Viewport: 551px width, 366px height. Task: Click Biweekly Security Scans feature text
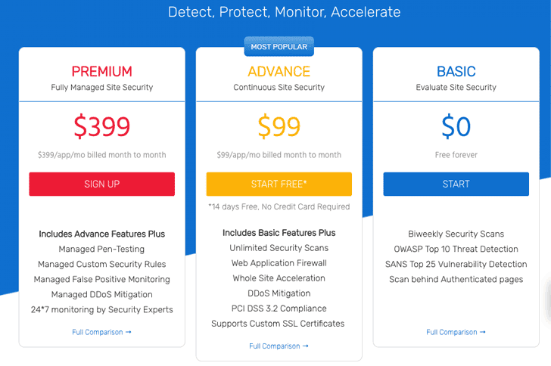456,234
